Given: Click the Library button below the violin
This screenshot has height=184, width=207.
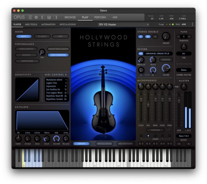Looking at the screenshot, I should coord(81,144).
